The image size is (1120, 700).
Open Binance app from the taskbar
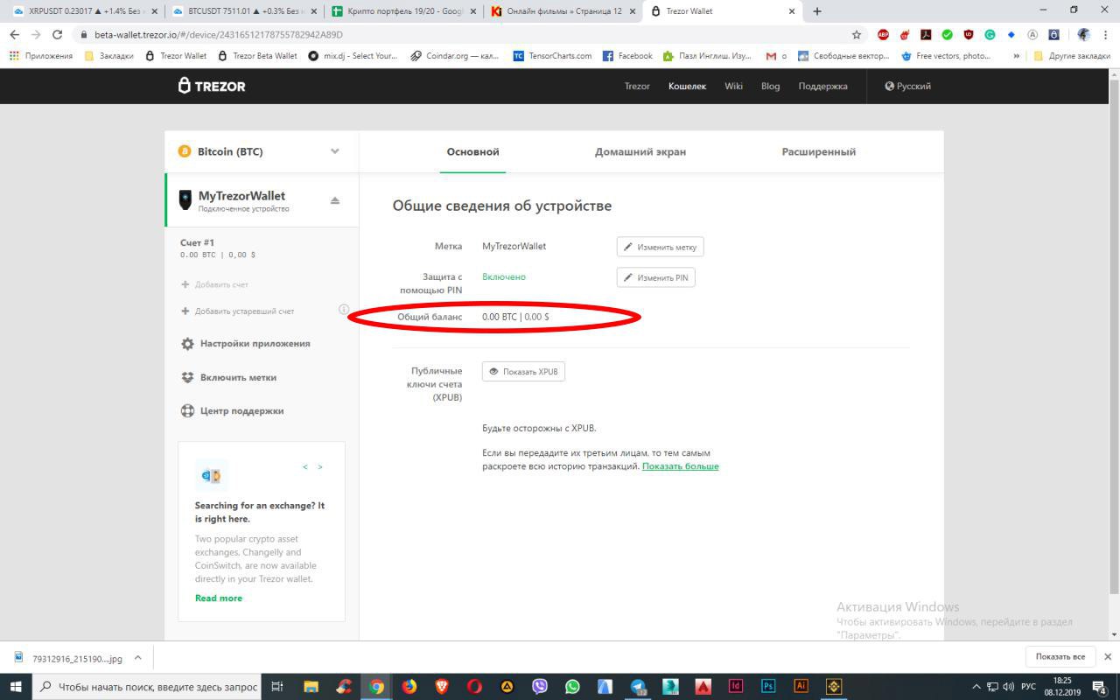(x=834, y=687)
